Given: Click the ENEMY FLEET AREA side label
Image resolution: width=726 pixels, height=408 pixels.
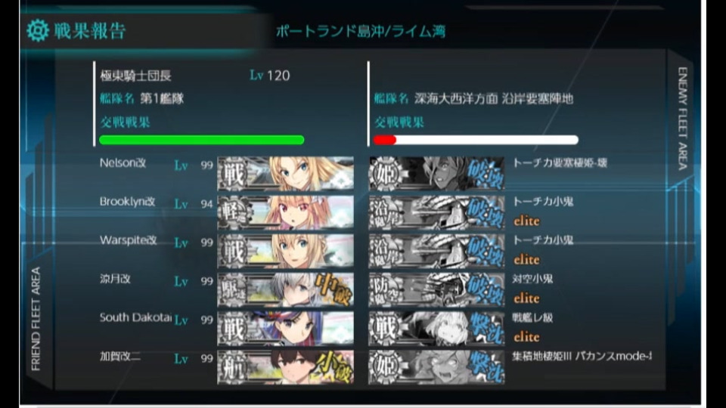Looking at the screenshot, I should pos(682,119).
